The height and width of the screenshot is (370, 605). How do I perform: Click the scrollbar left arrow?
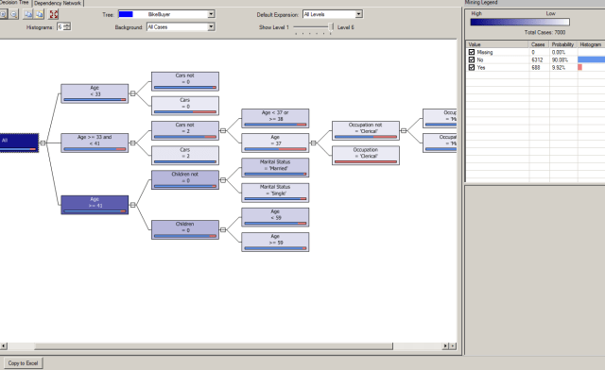click(x=3, y=346)
